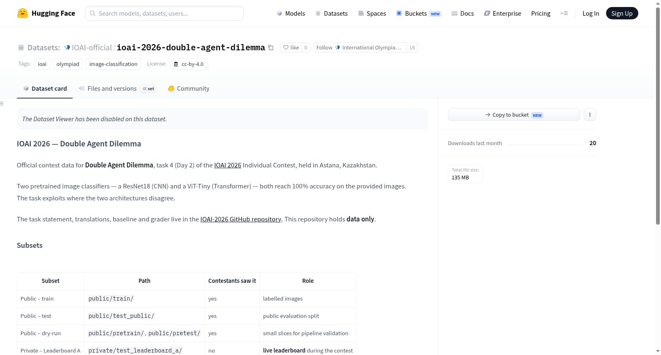Copy dataset name with the copy icon
Image resolution: width=661 pixels, height=355 pixels.
[271, 47]
